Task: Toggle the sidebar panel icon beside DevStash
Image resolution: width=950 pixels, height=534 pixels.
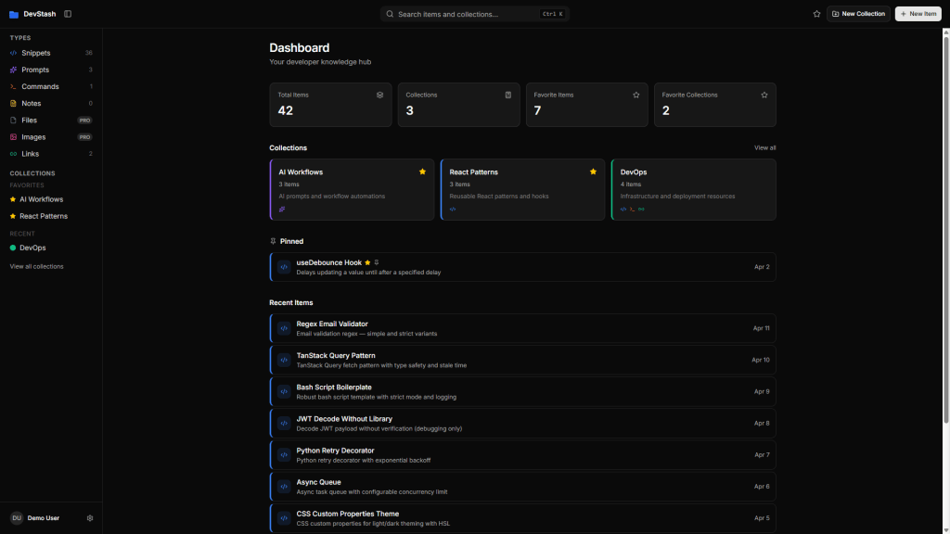Action: coord(68,14)
